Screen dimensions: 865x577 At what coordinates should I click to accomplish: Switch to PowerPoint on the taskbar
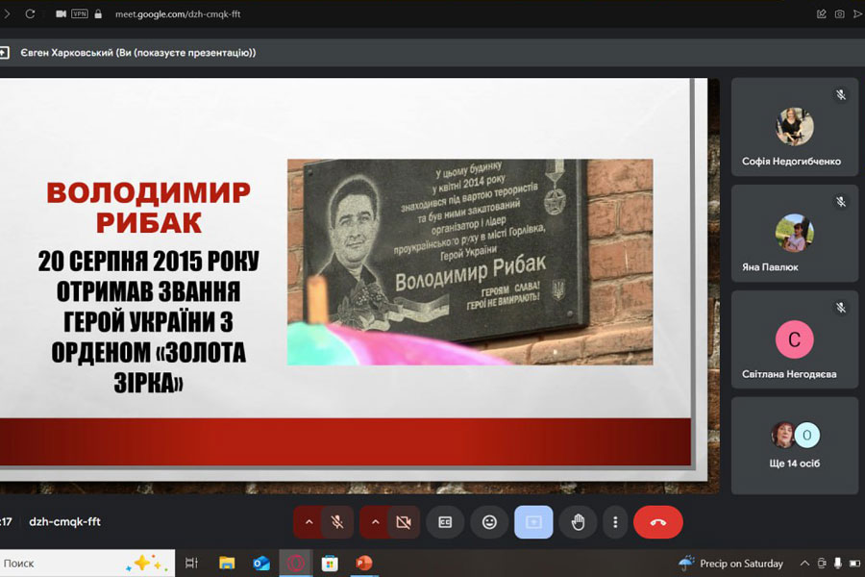click(x=364, y=564)
